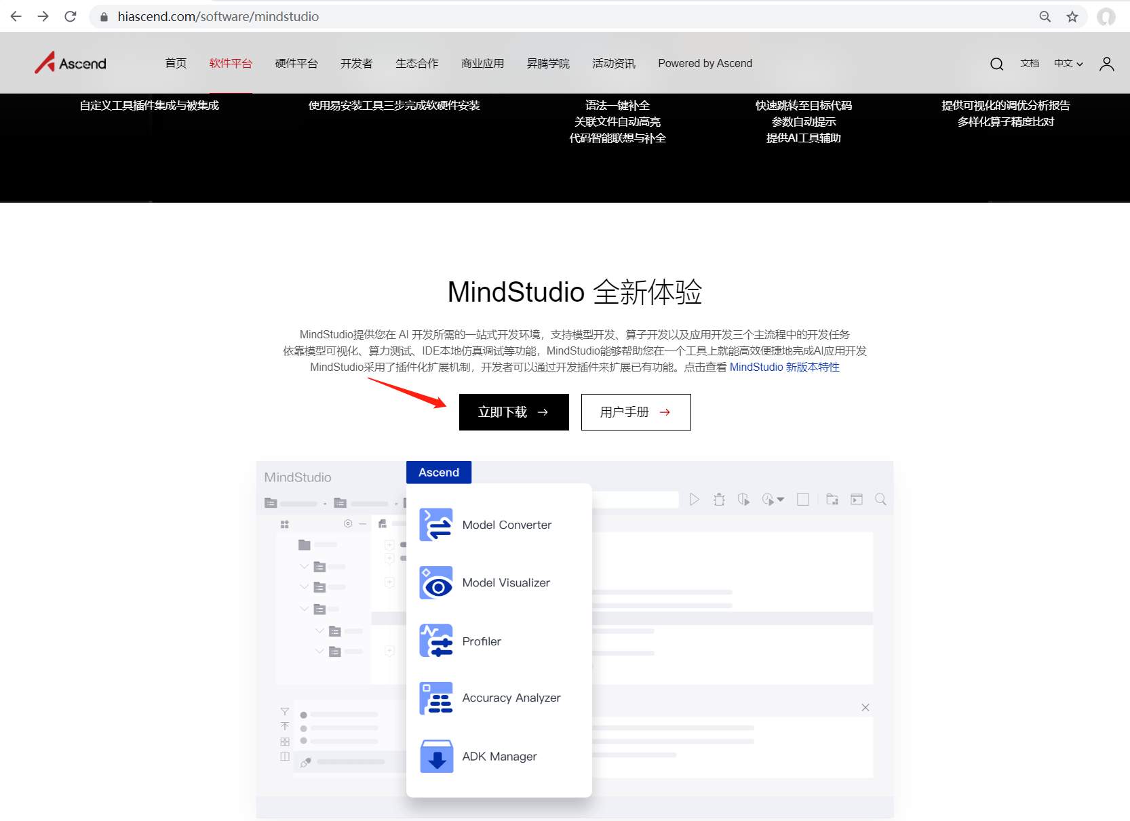1130x821 pixels.
Task: Click the stop square icon in MindStudio toolbar
Action: pos(803,500)
